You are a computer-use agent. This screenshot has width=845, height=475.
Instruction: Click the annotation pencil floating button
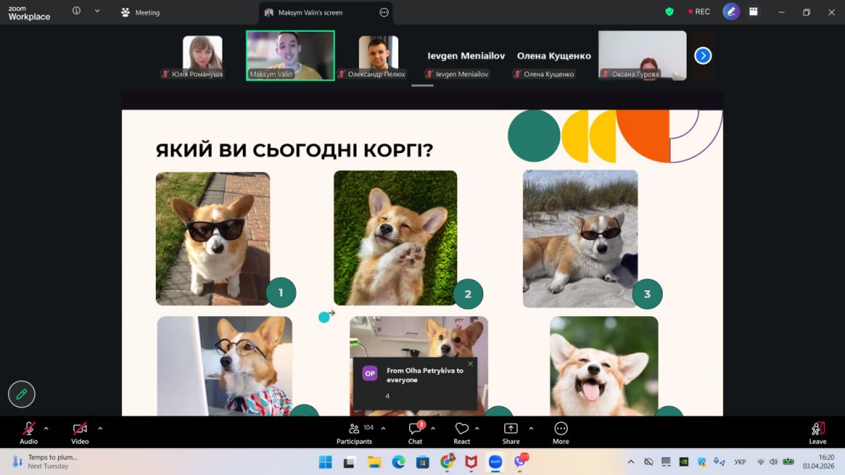[22, 395]
